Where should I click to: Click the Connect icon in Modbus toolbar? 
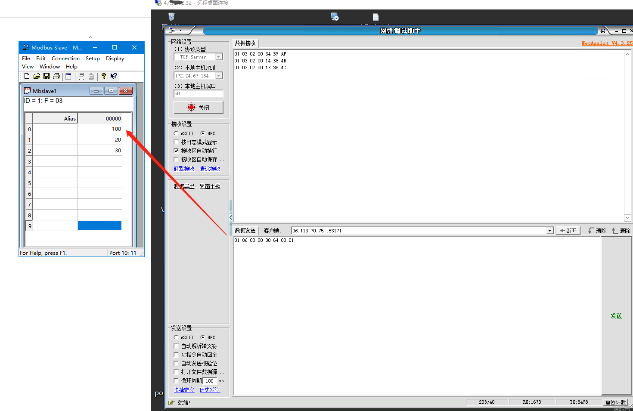(x=81, y=76)
